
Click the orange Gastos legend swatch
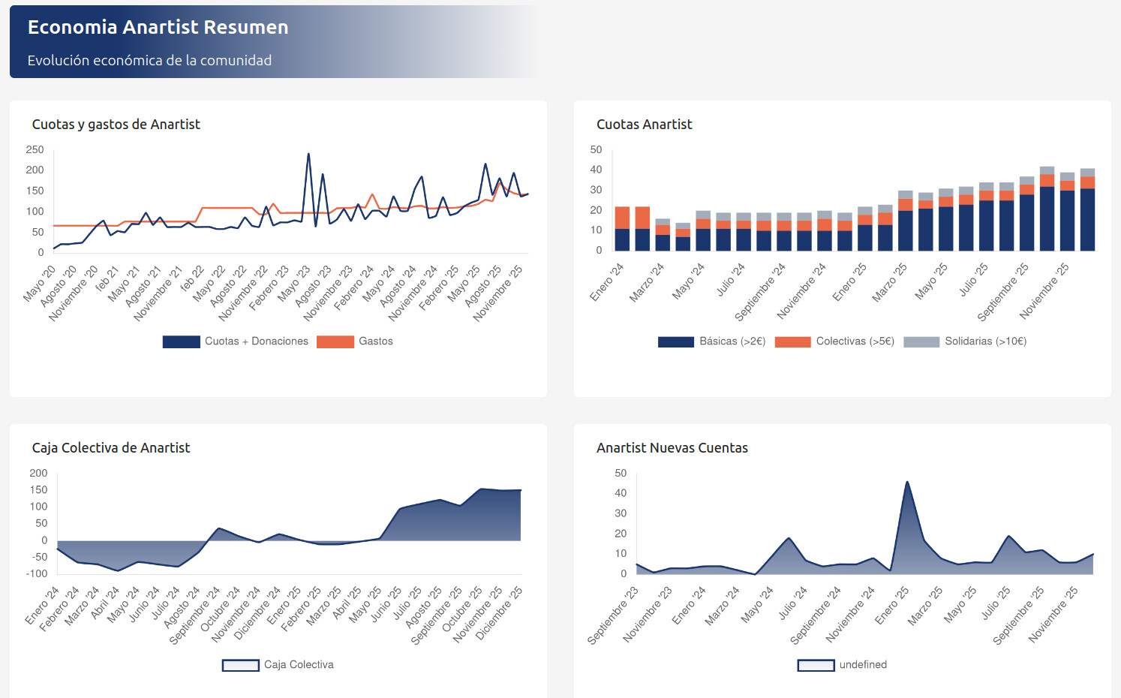click(x=335, y=341)
